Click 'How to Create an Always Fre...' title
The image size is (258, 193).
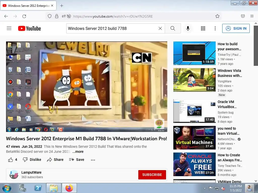pyautogui.click(x=230, y=158)
